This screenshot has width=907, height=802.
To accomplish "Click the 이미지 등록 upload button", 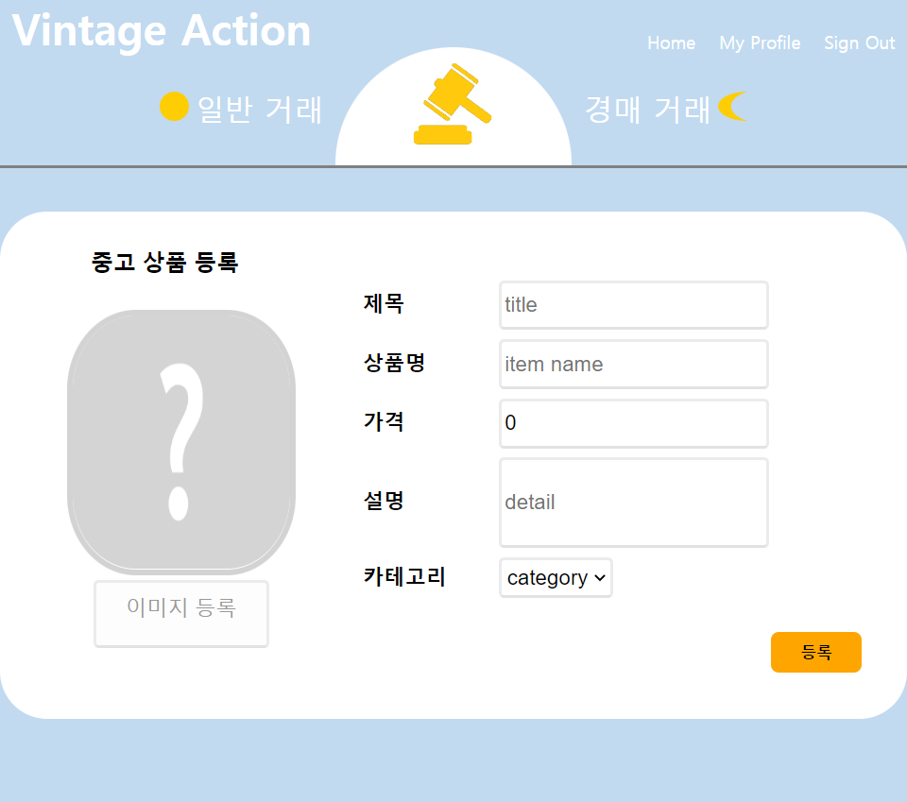I will [180, 614].
